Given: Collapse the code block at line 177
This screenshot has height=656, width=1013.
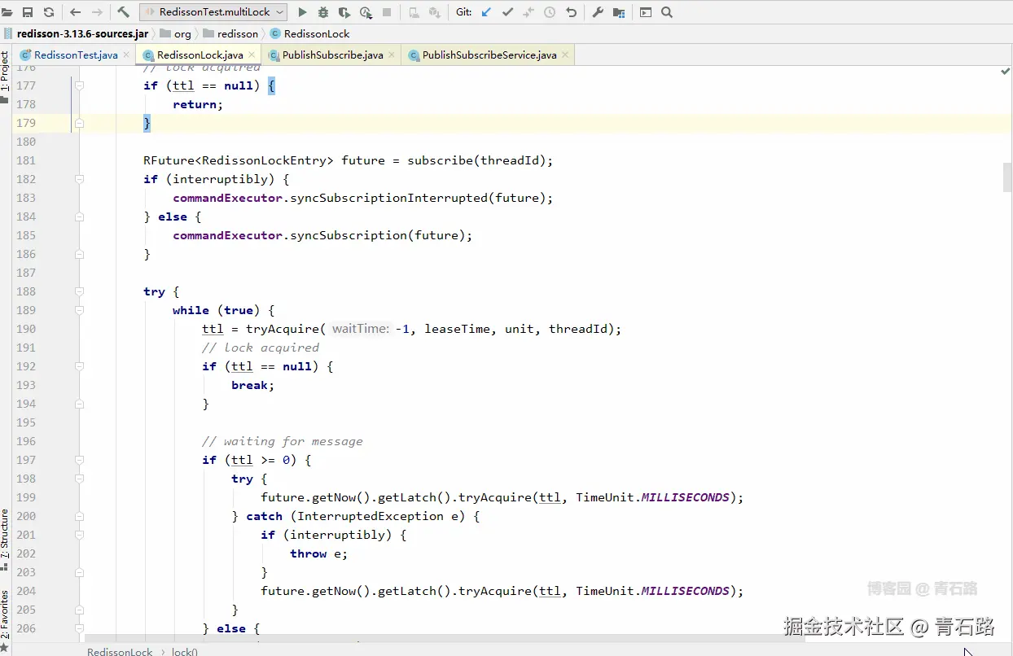Looking at the screenshot, I should [x=80, y=85].
